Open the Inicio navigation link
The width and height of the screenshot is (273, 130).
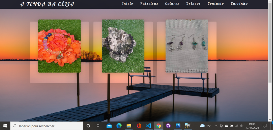[127, 3]
